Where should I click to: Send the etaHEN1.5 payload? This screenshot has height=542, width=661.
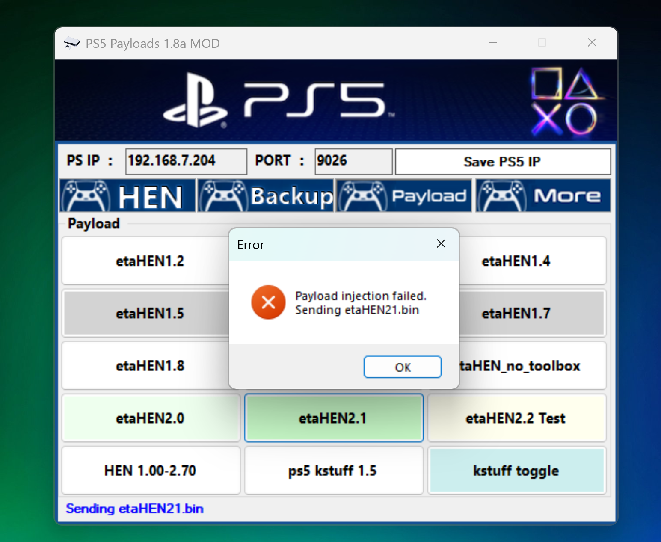coord(145,313)
